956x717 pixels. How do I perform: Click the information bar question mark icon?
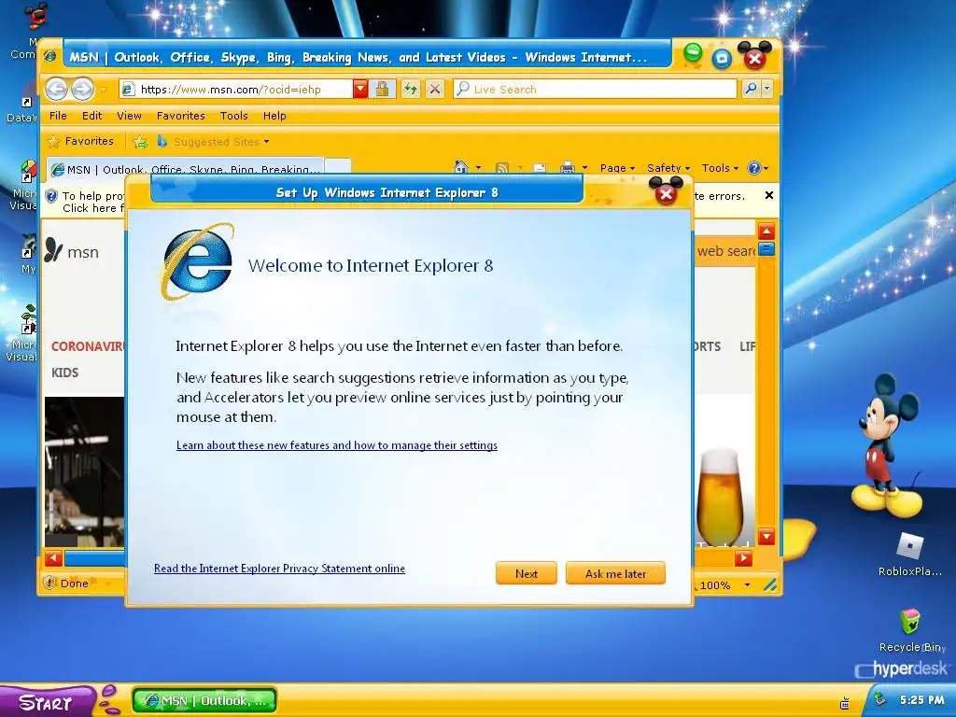tap(52, 196)
